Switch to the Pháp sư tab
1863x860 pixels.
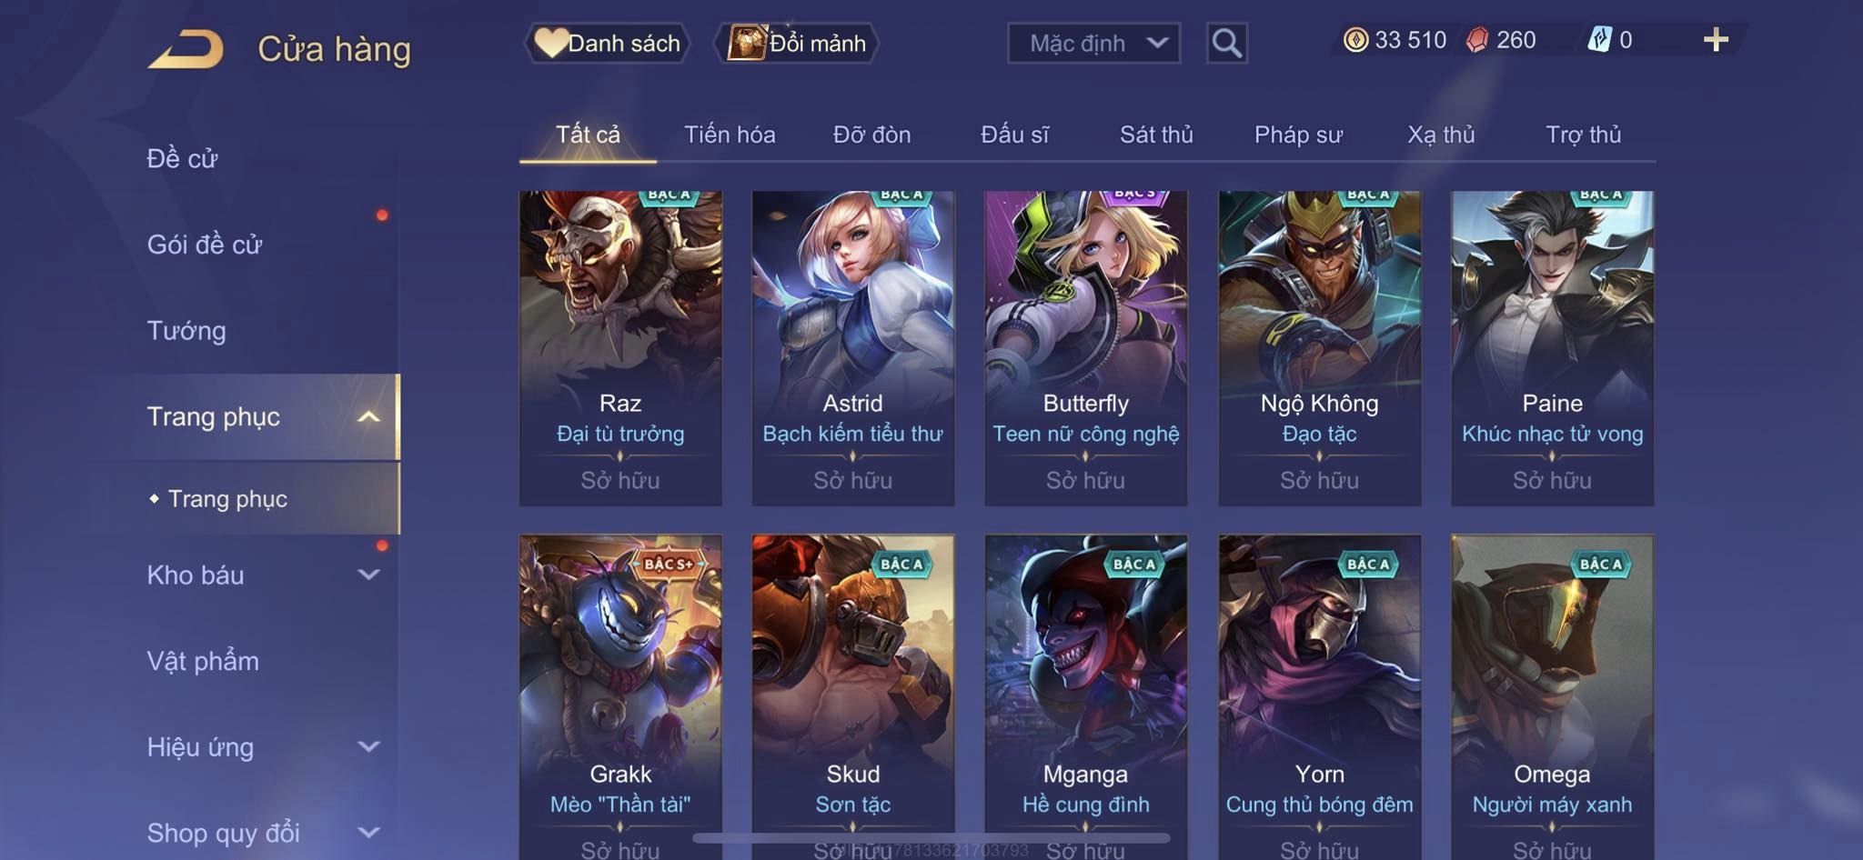pyautogui.click(x=1298, y=135)
